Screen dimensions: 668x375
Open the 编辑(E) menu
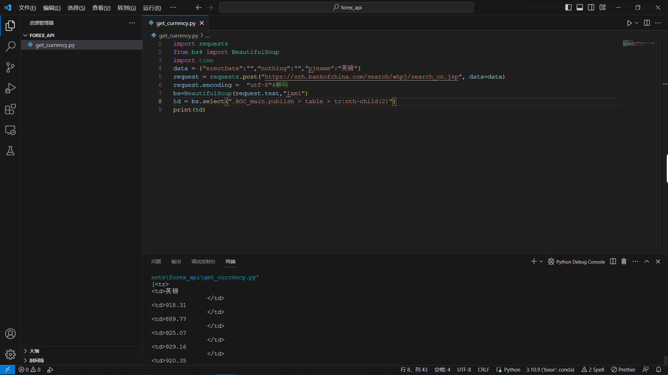tap(52, 8)
